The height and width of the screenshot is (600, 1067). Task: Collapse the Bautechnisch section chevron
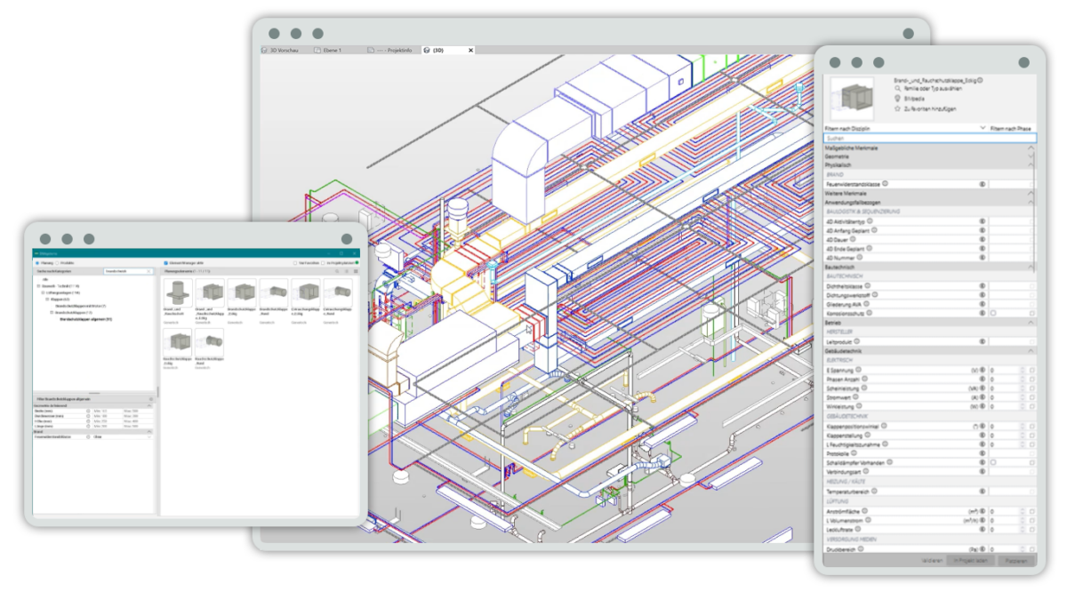(x=1033, y=267)
